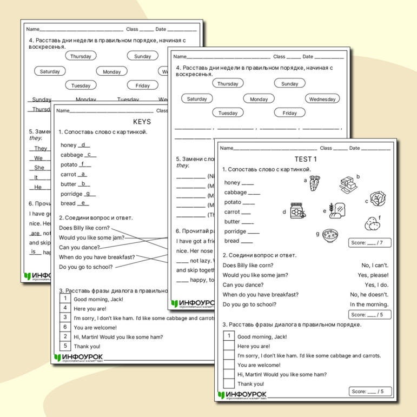417x417 pixels.
Task: Click the Class blank on the TEST 1 page
Action: (340, 149)
